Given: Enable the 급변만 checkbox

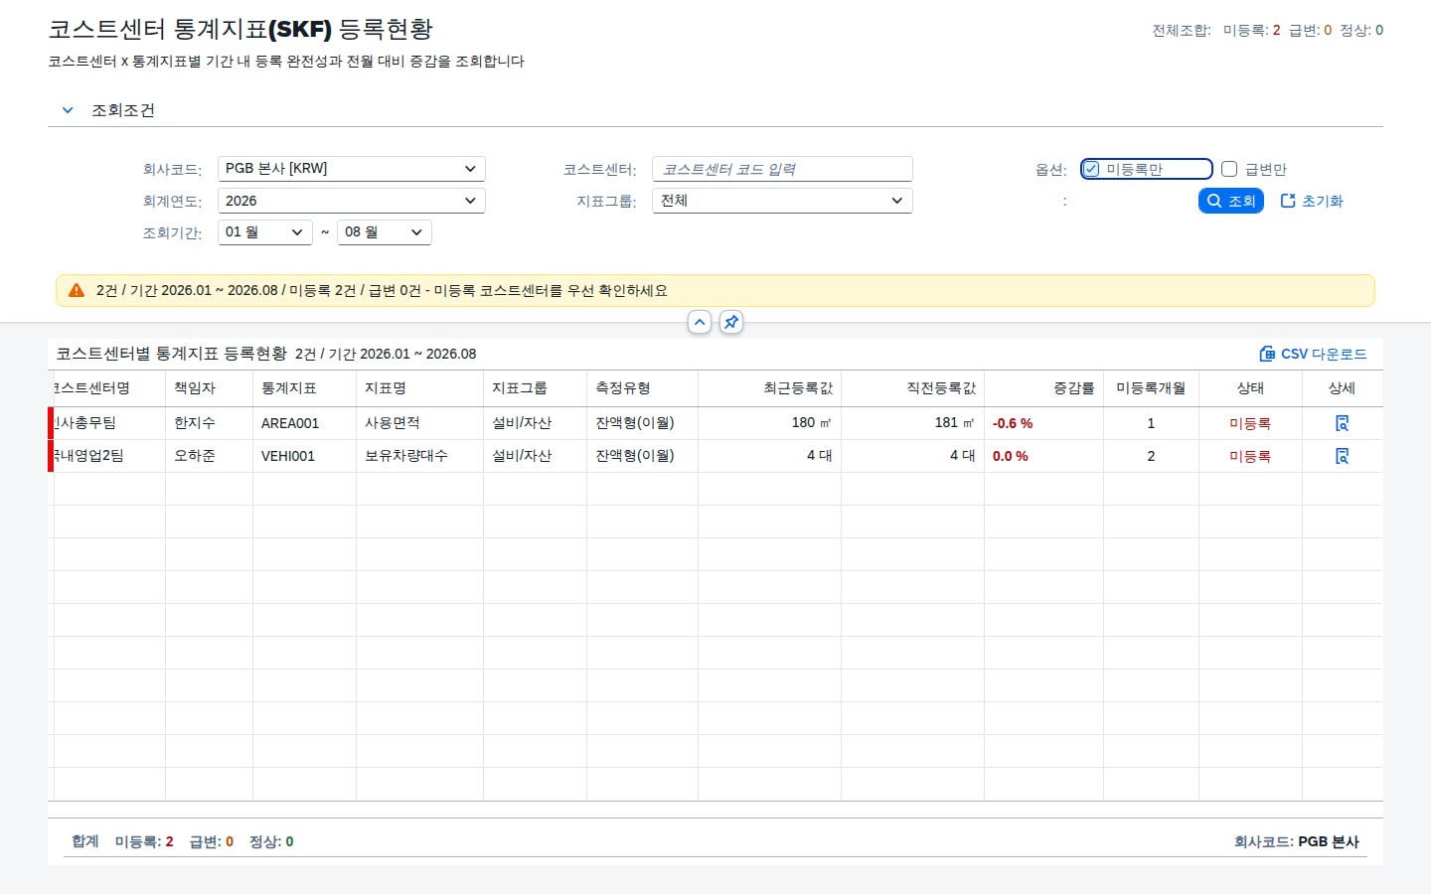Looking at the screenshot, I should [1229, 169].
